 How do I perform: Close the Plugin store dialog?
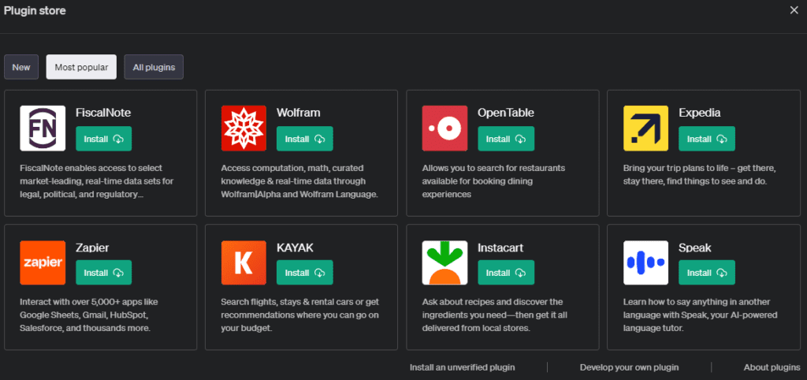[x=794, y=10]
